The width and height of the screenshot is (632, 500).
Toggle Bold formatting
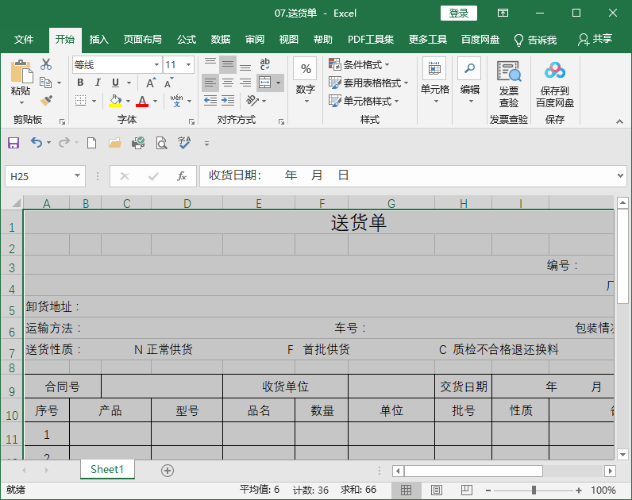[80, 83]
